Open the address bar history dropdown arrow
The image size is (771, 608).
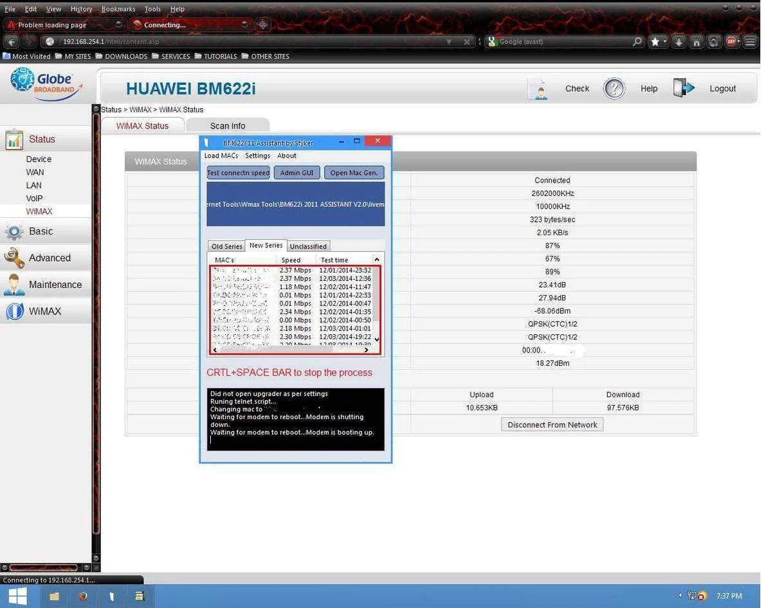click(x=449, y=42)
